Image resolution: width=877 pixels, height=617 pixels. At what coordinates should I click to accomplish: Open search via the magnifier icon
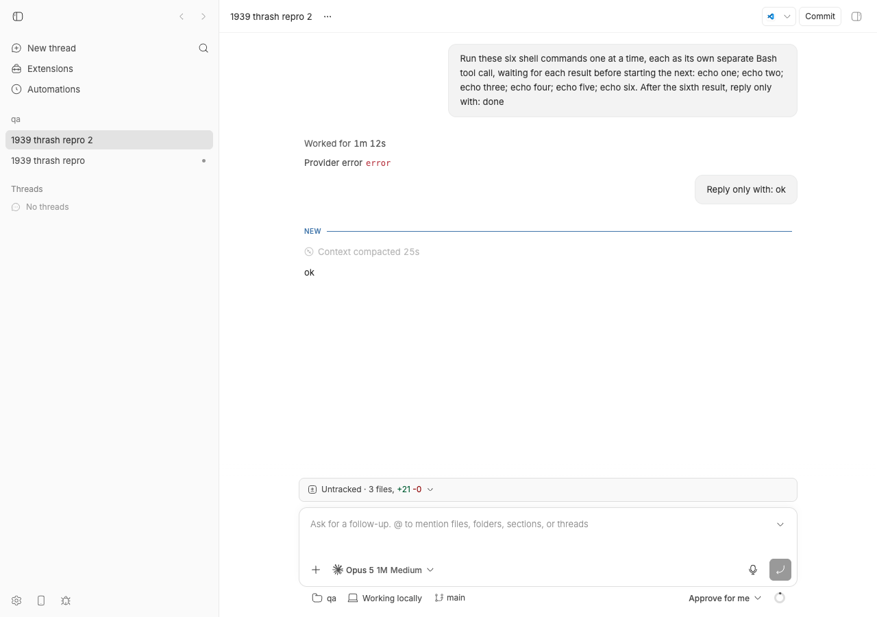(203, 48)
